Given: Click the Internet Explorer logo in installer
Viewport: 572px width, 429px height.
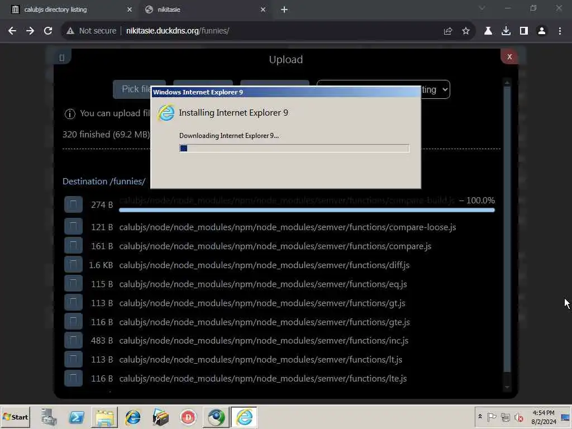Looking at the screenshot, I should [166, 113].
